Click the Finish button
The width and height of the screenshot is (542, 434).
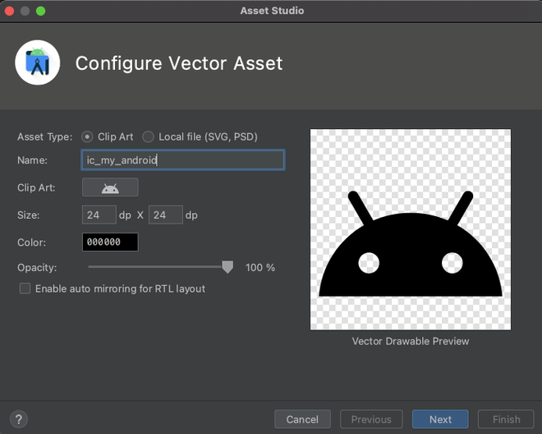point(506,419)
